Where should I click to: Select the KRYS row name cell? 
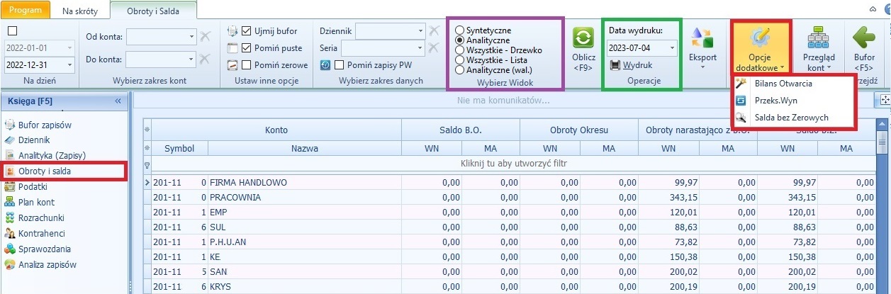coord(305,285)
